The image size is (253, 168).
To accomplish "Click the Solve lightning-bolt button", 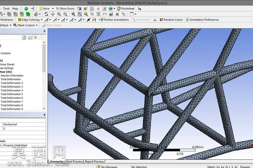I will (x=44, y=9).
